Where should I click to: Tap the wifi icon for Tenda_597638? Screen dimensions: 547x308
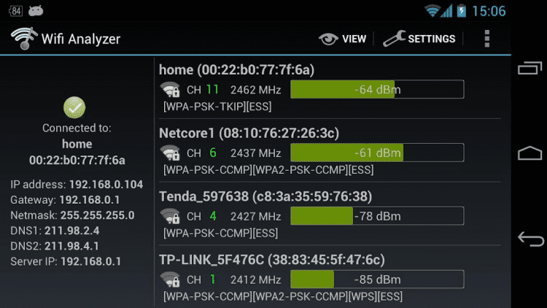tap(171, 216)
